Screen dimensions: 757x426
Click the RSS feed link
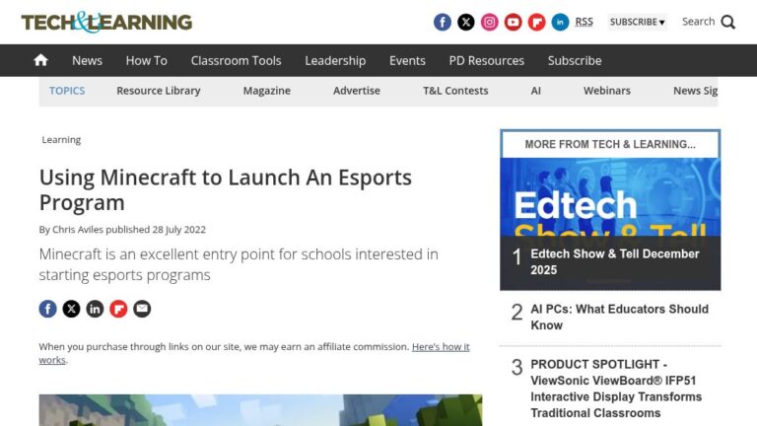(585, 22)
